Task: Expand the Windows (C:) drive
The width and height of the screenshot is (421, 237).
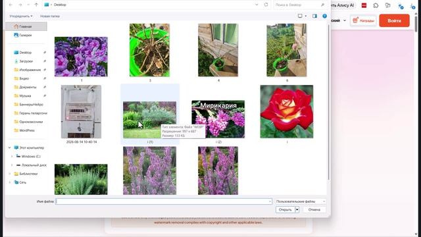Action: [x=12, y=157]
